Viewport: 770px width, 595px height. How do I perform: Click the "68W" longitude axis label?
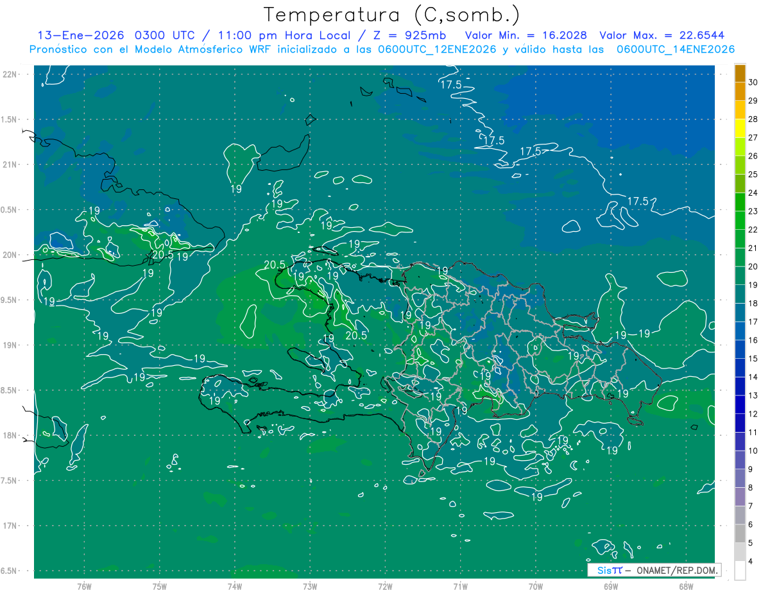click(x=685, y=586)
